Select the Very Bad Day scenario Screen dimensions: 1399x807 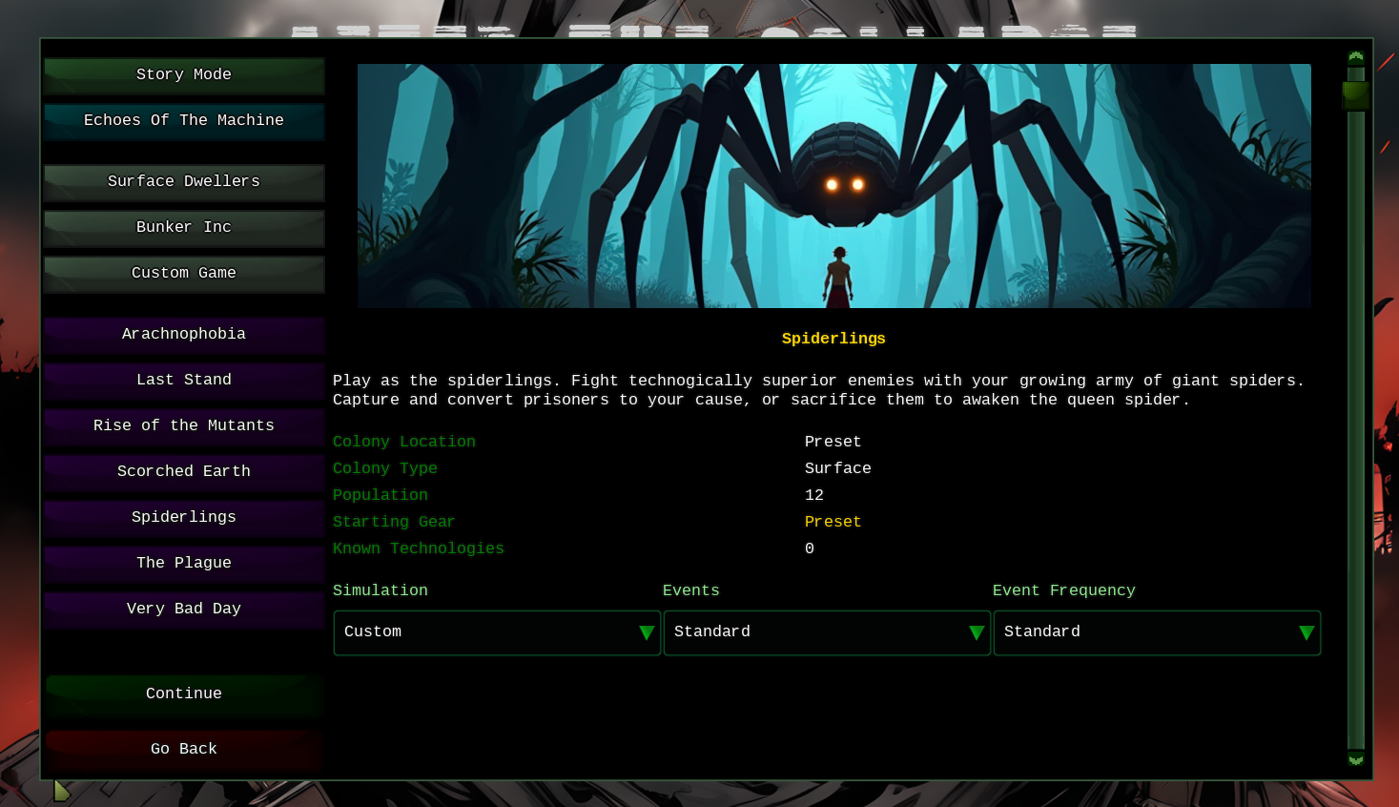[184, 610]
